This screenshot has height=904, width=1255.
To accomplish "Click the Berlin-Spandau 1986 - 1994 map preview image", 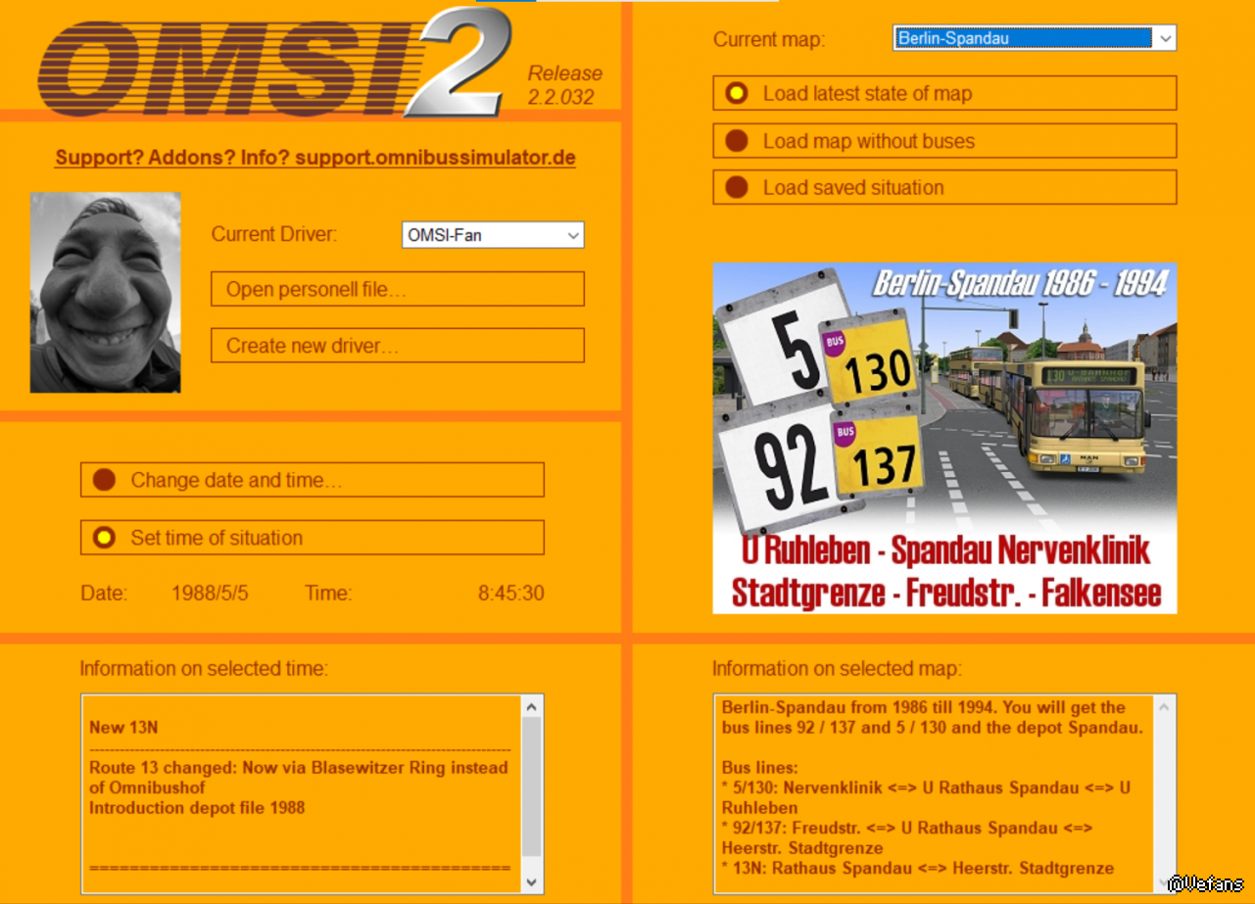I will [944, 438].
